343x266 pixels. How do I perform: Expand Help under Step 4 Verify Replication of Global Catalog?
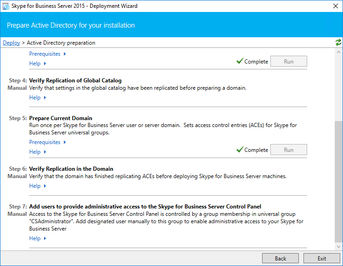point(38,98)
